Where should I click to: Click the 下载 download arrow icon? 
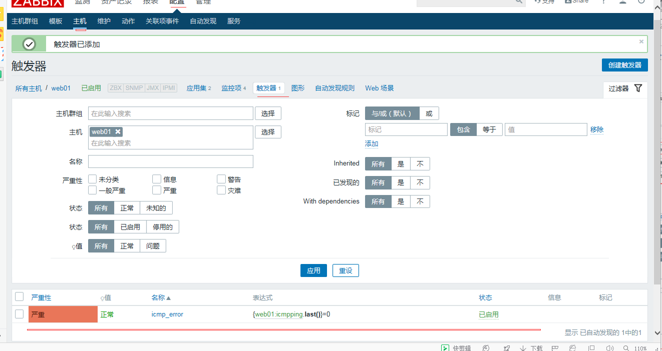click(x=523, y=348)
